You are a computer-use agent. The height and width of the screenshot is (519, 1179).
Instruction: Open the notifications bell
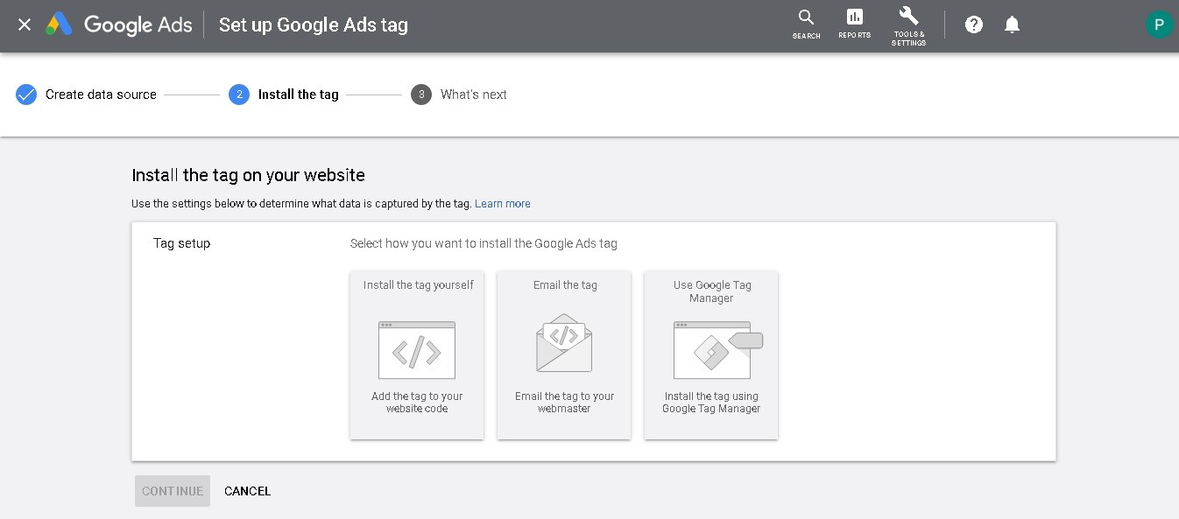pyautogui.click(x=1012, y=25)
